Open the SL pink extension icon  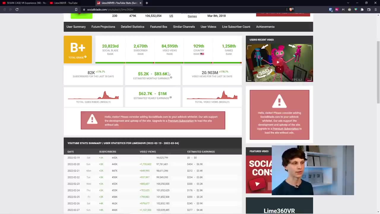pos(337,10)
